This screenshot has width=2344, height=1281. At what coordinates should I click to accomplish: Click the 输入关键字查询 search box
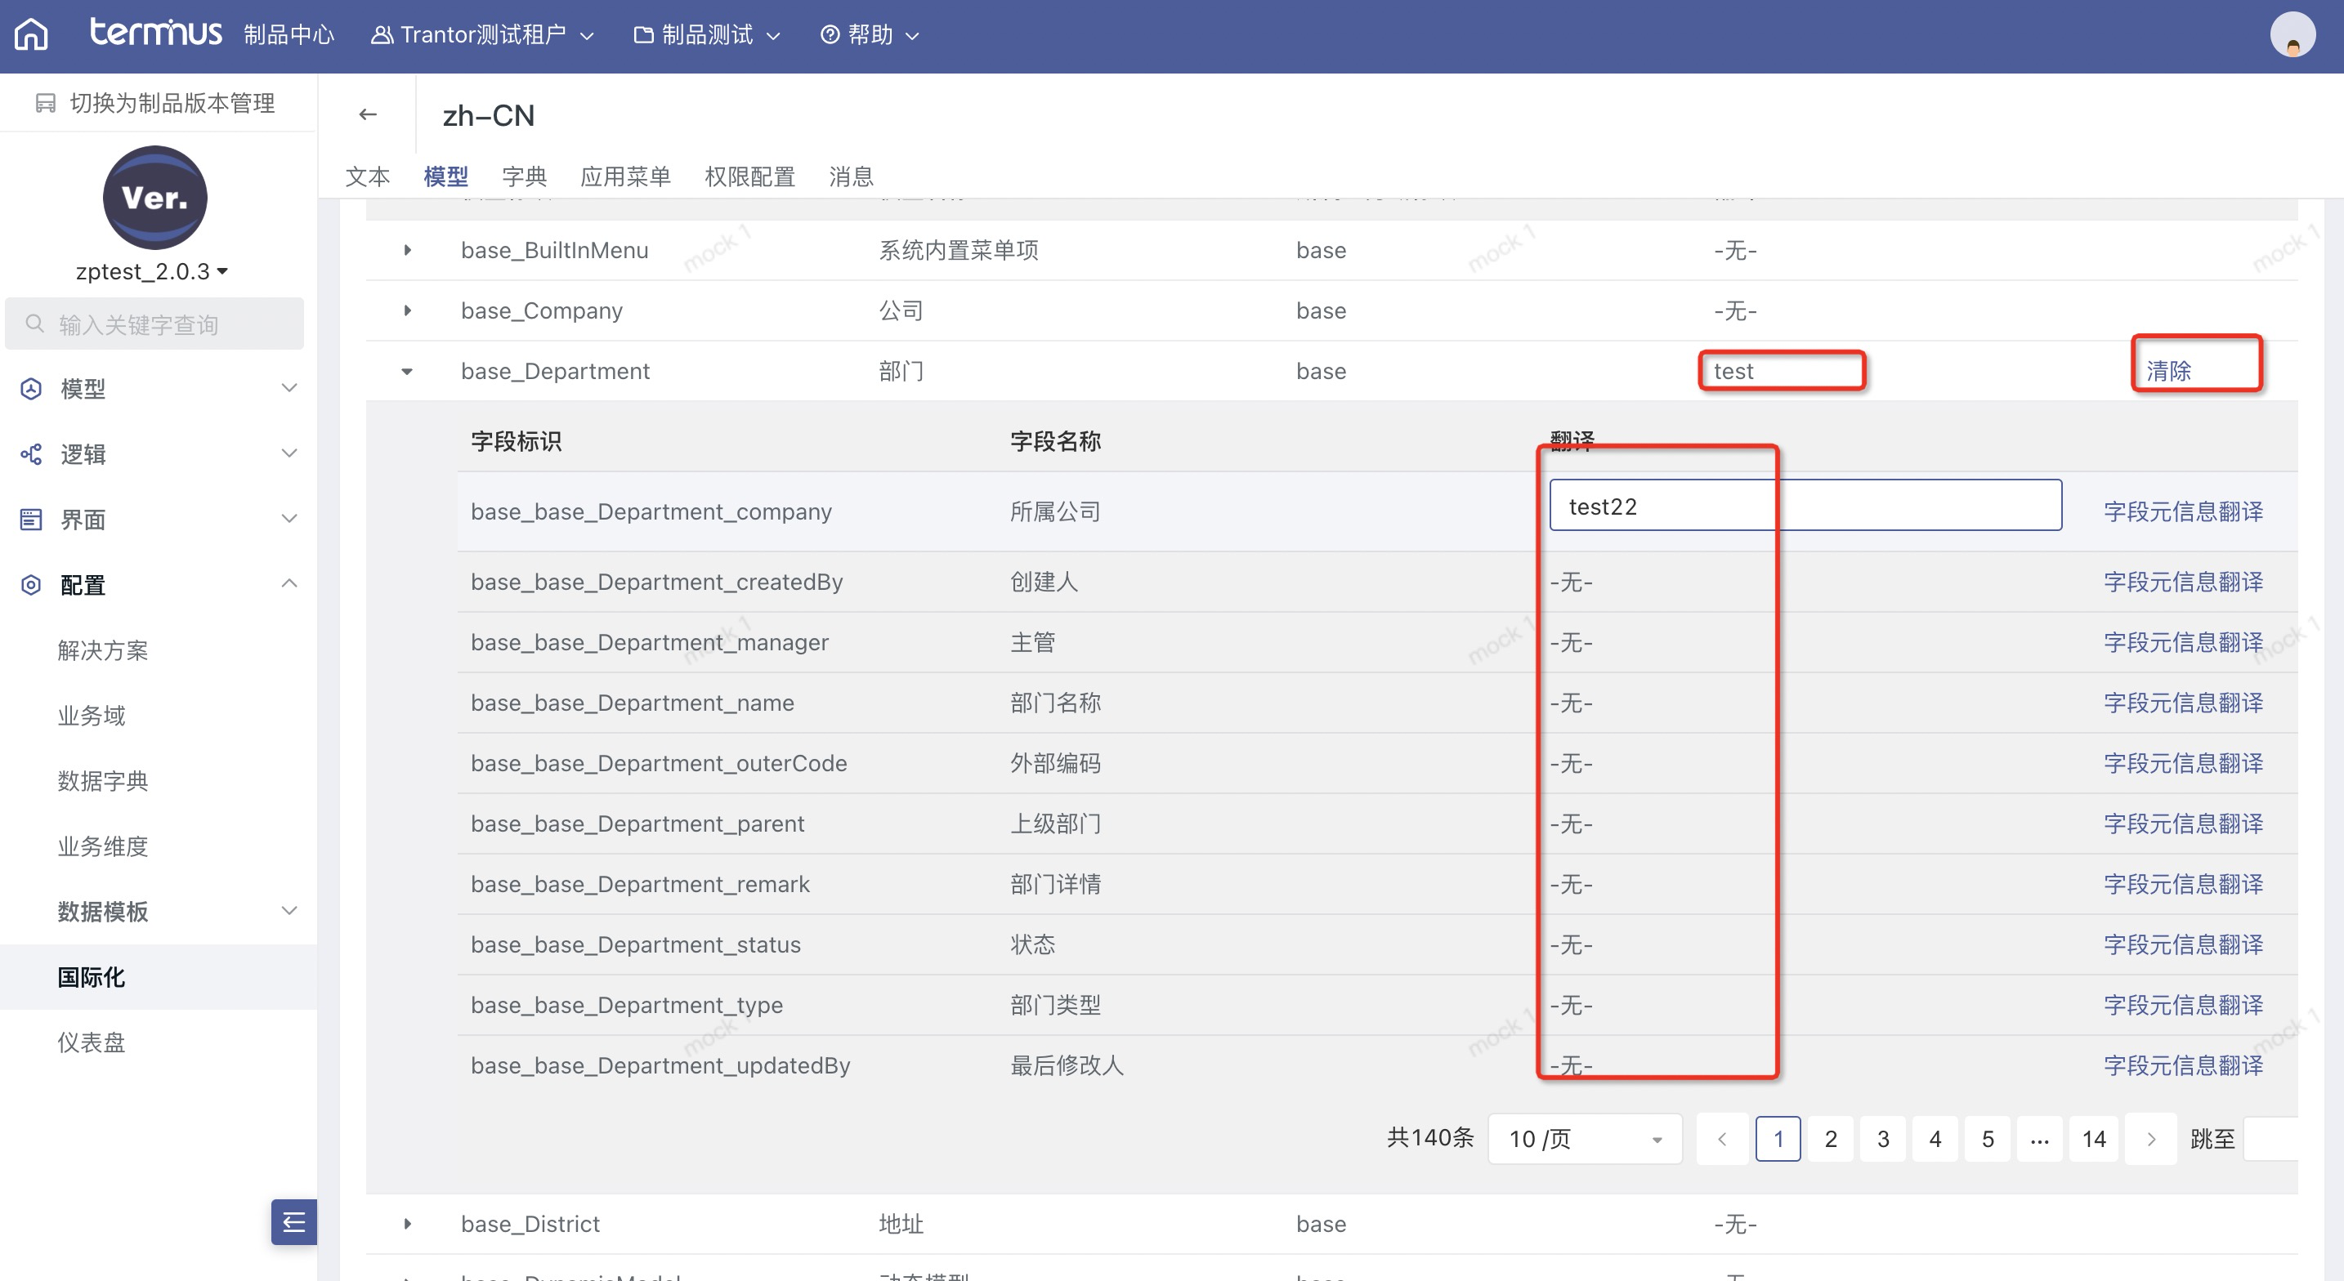[x=154, y=324]
